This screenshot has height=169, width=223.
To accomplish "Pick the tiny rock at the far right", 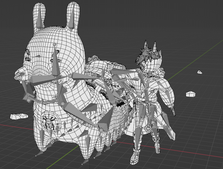I will click(200, 72).
